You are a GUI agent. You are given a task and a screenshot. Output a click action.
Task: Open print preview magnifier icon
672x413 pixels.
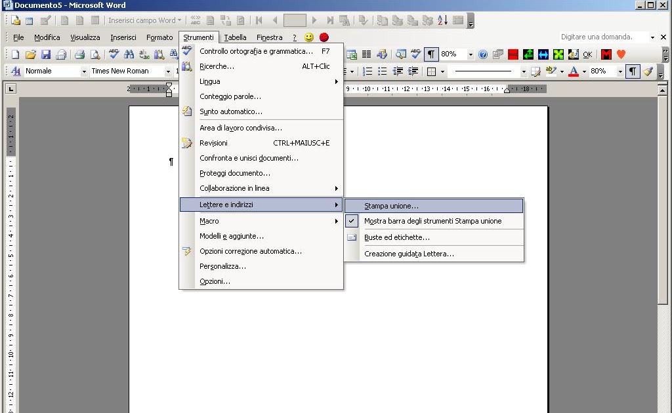click(x=95, y=54)
